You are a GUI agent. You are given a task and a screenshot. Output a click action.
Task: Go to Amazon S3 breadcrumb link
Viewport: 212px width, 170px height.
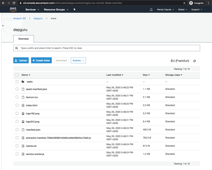tap(19, 18)
